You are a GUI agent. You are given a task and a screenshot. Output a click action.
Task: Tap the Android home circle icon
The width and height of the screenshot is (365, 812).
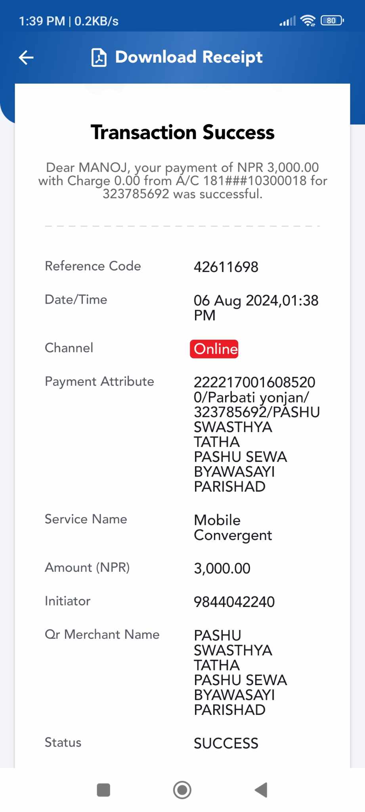pyautogui.click(x=182, y=790)
